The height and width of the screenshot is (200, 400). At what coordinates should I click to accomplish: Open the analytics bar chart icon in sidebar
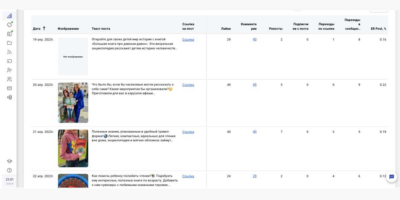pyautogui.click(x=9, y=16)
